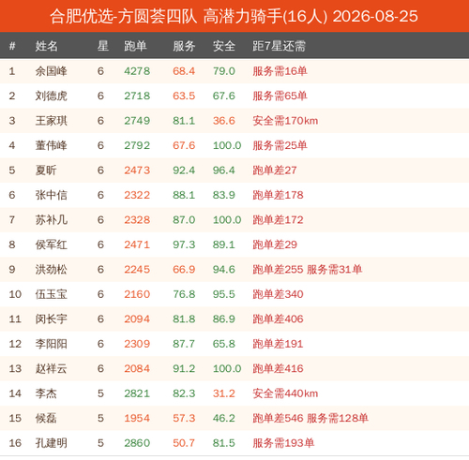Click service score 81.1
The height and width of the screenshot is (460, 469).
184,121
